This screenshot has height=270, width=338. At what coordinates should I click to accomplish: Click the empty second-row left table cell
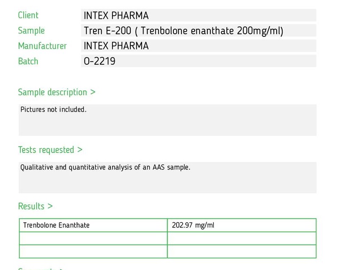pos(93,238)
